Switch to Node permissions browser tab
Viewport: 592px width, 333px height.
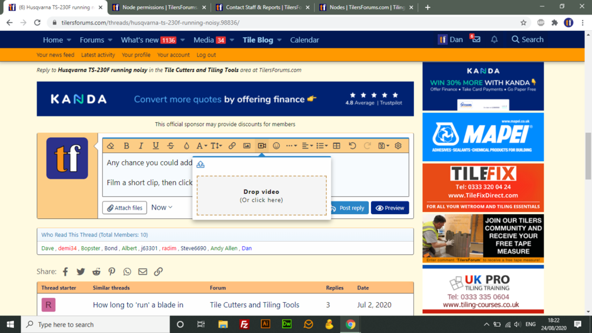coord(160,7)
